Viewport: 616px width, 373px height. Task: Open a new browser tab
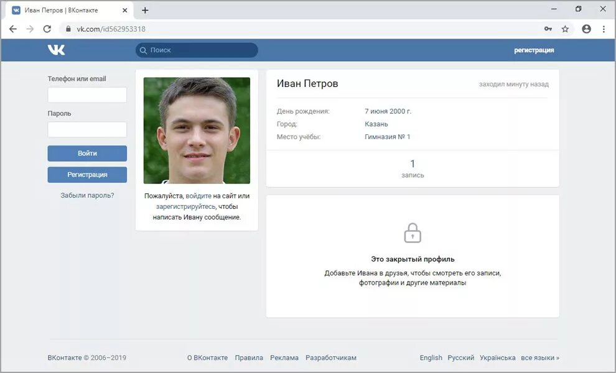click(x=145, y=9)
